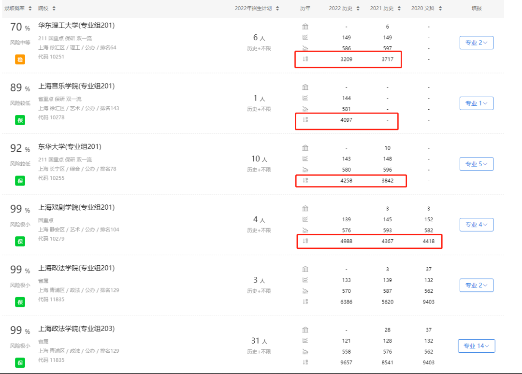The height and width of the screenshot is (374, 522).
Task: Click 92 % admission probability value
Action: tap(20, 148)
